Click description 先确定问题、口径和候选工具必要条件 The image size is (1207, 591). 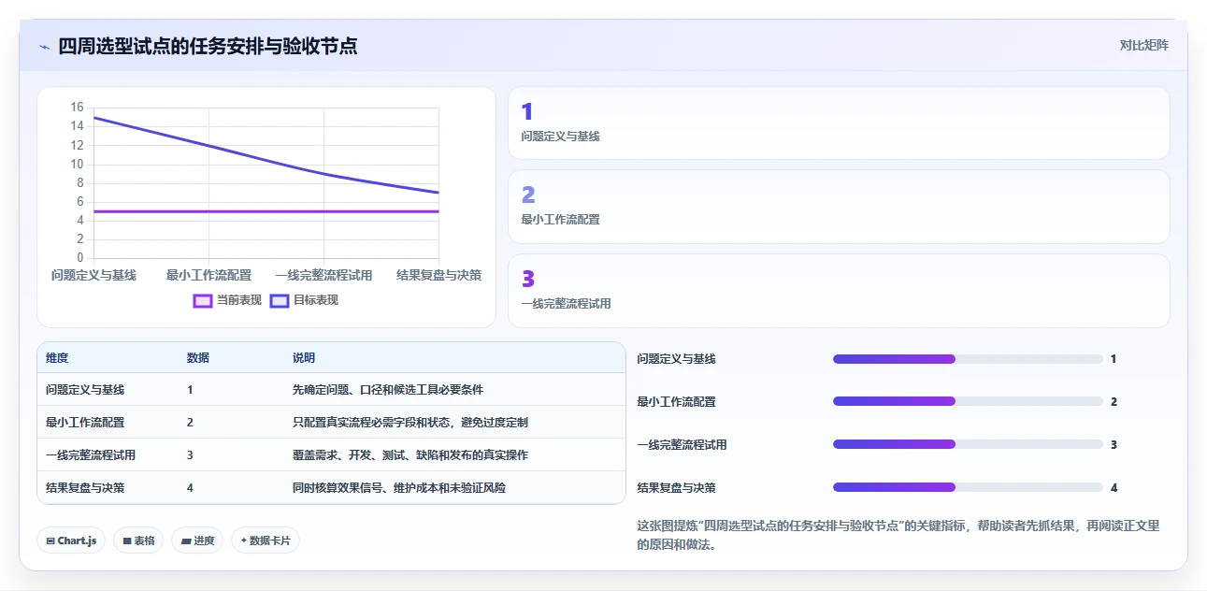pos(388,390)
